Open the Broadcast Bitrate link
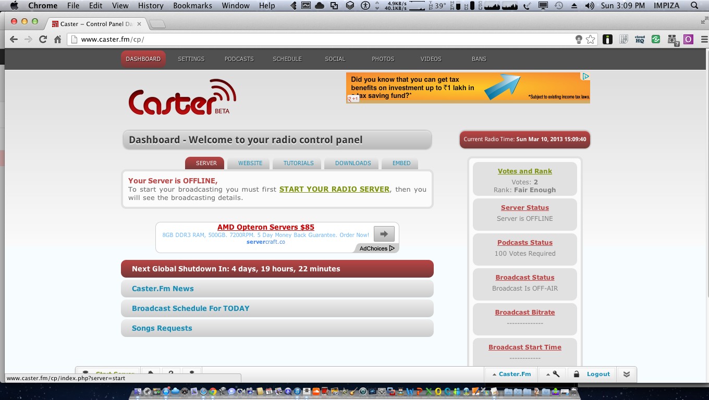 pos(524,312)
